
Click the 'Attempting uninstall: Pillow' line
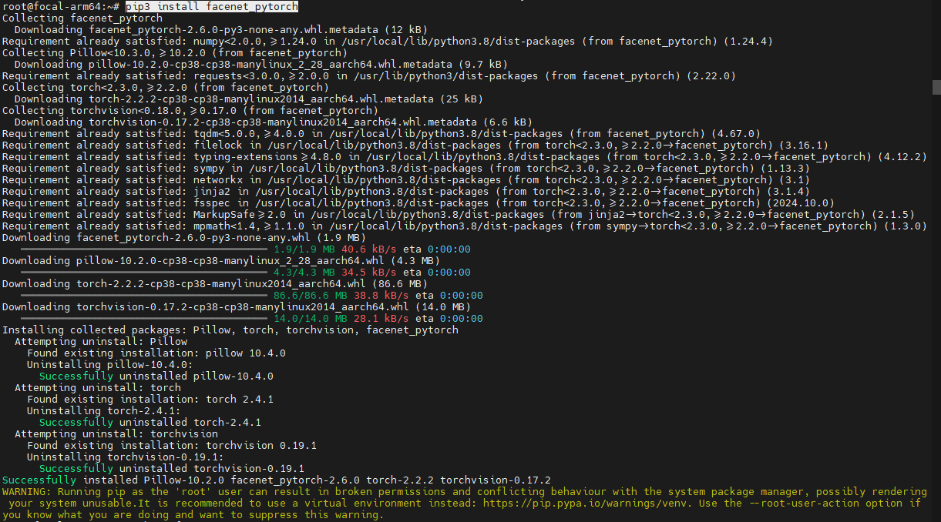click(101, 341)
